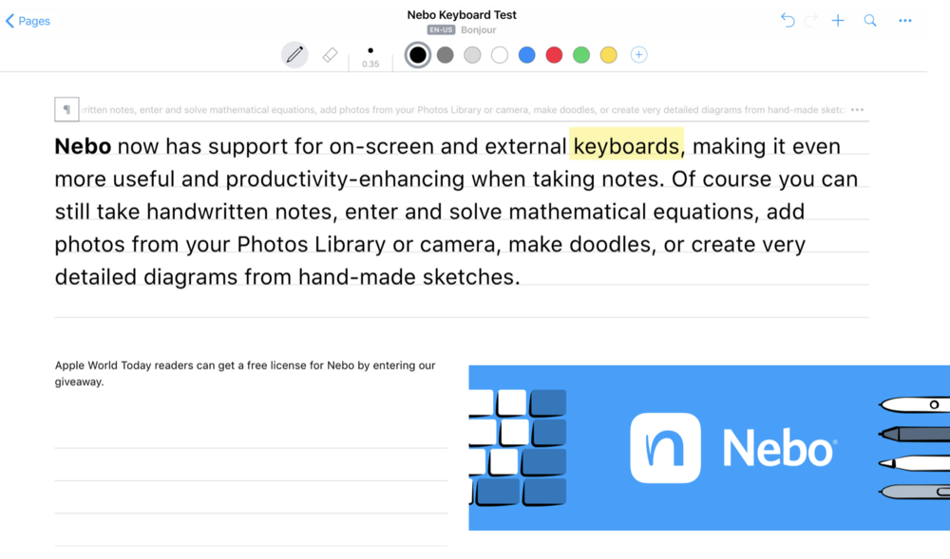Choose the dark gray ink color
Viewport: 950px width, 559px height.
(x=445, y=55)
